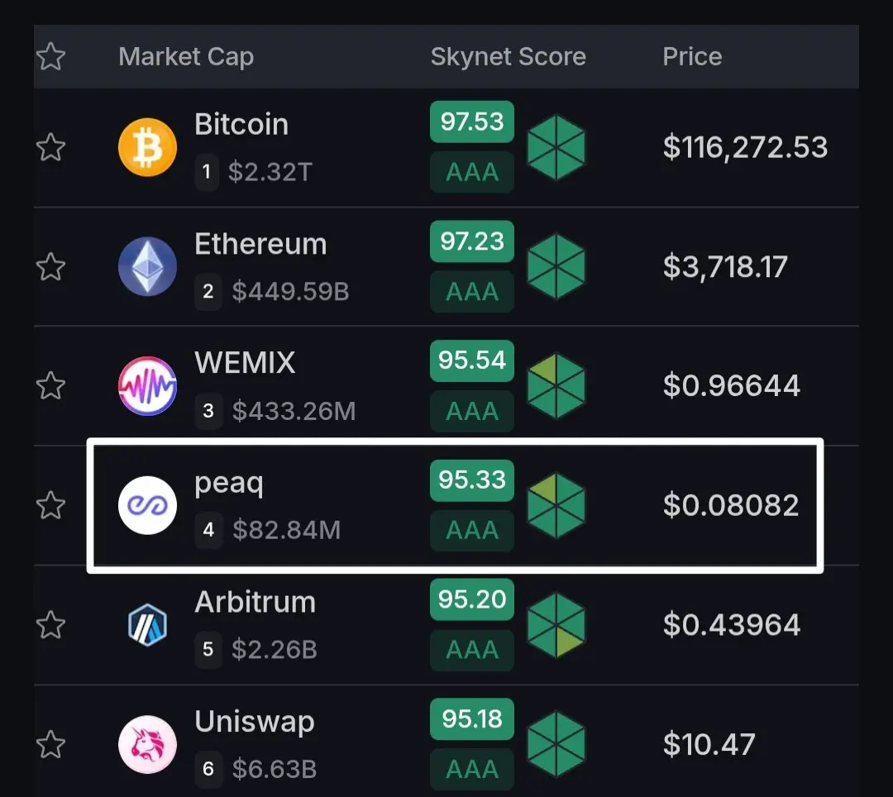The image size is (893, 797).
Task: Click the Uniswap unicorn logo
Action: coord(147,745)
